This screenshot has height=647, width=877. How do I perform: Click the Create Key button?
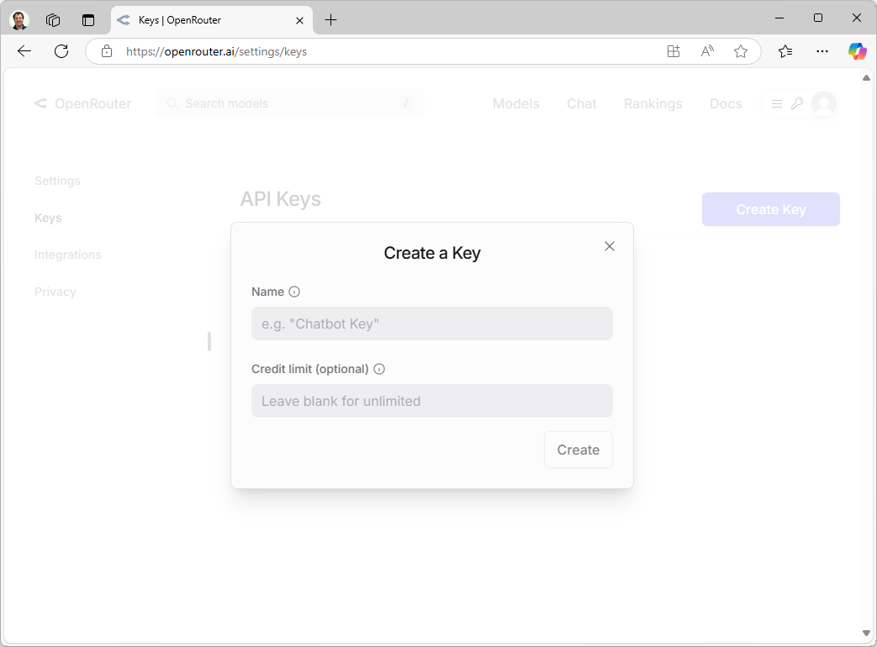(x=771, y=209)
